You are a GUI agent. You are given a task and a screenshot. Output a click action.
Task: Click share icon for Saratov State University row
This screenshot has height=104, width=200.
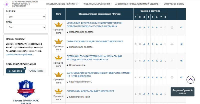click(181, 77)
